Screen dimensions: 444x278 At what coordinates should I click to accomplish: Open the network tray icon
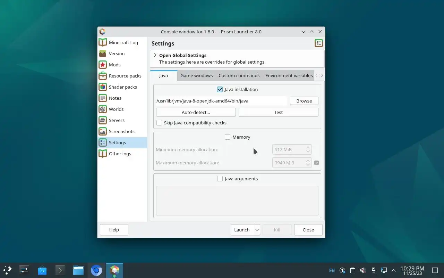(384, 270)
